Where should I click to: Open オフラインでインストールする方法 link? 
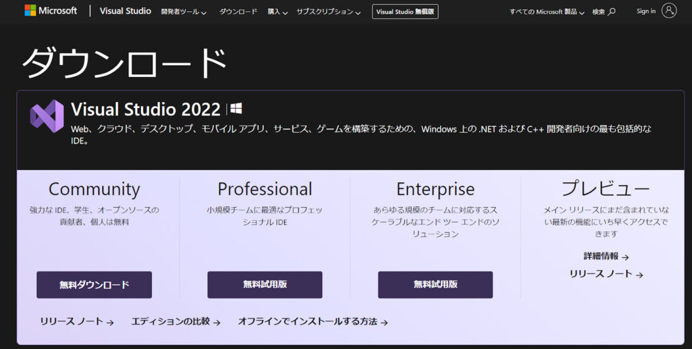(x=313, y=321)
